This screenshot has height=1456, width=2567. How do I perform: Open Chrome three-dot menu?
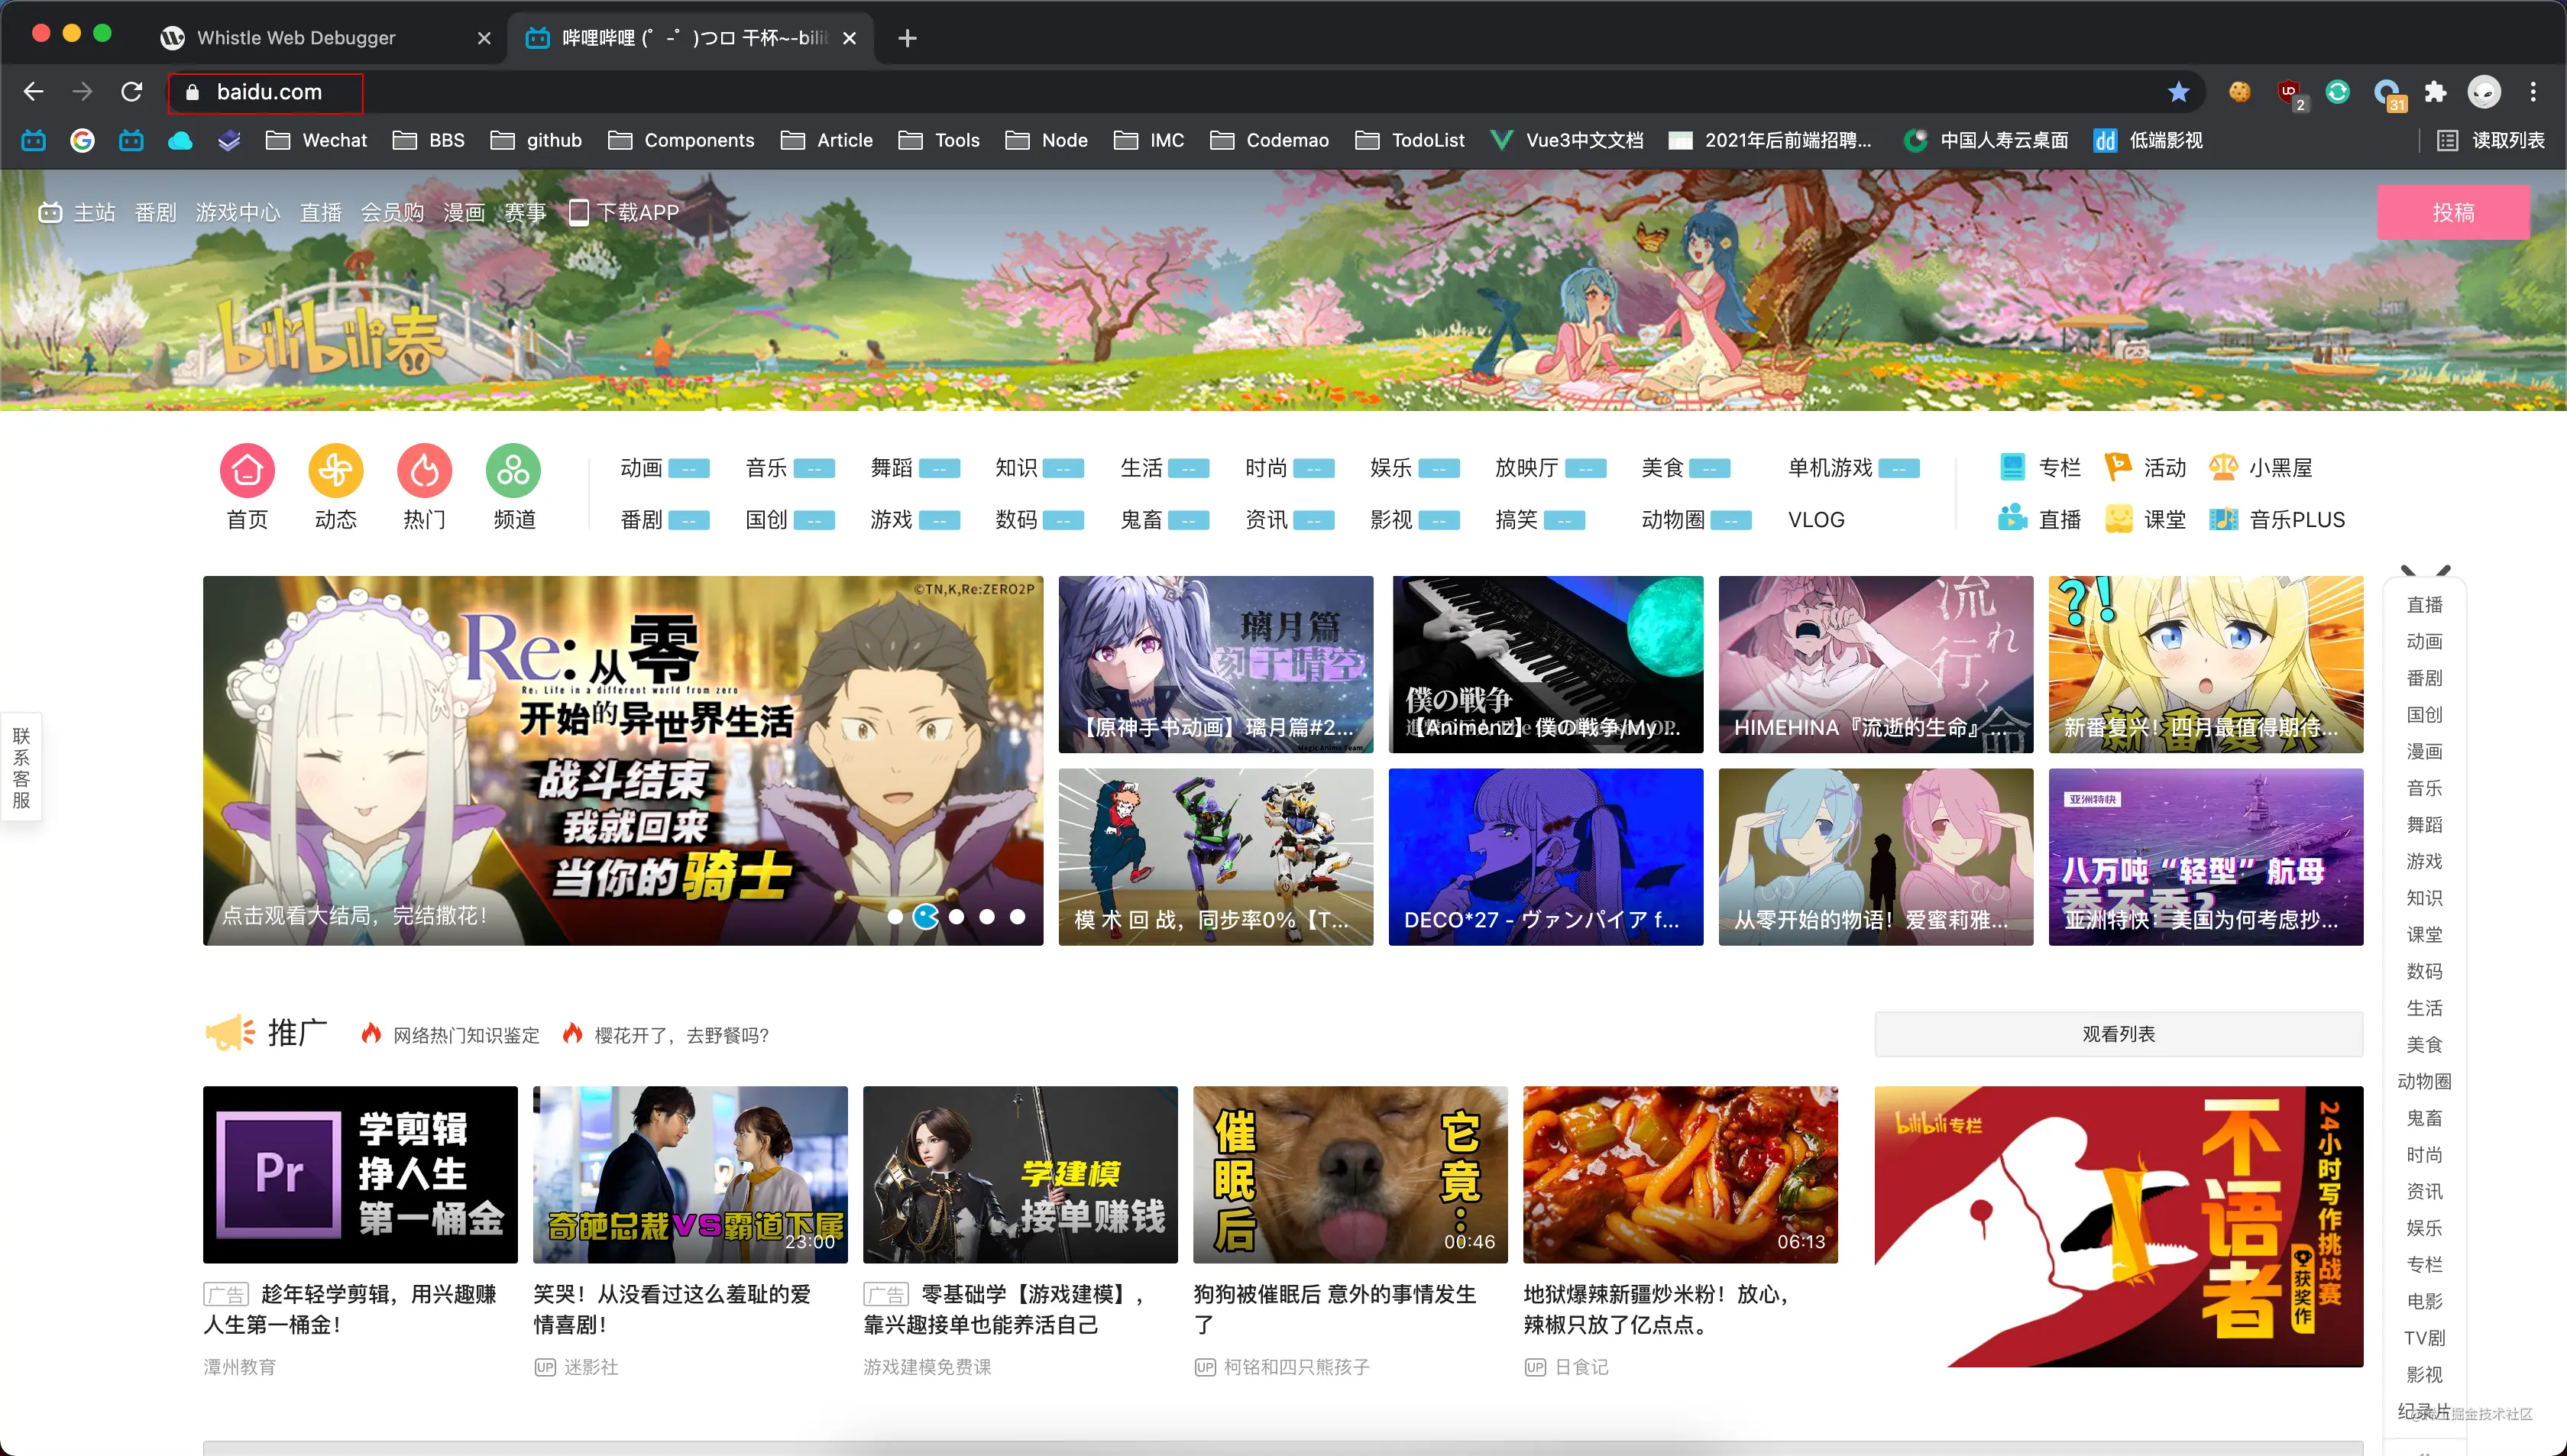2532,92
